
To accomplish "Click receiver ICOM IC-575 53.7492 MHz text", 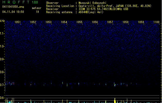I will click(x=103, y=9).
